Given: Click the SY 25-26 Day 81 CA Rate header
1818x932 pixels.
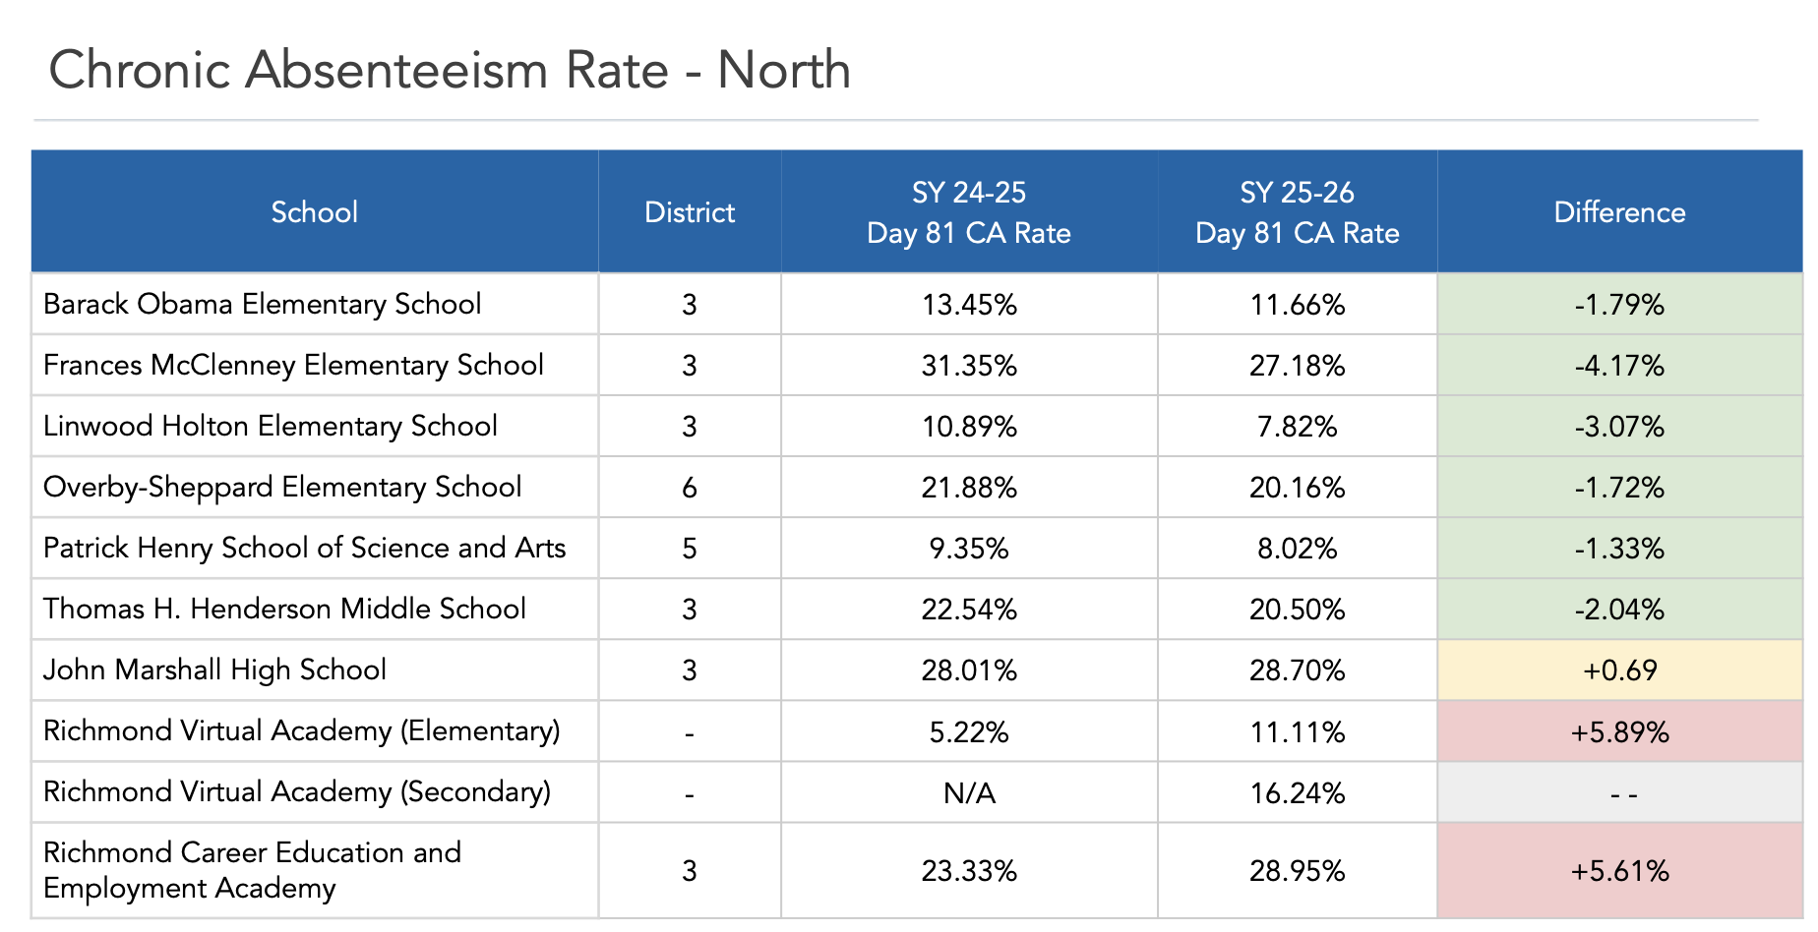Looking at the screenshot, I should pos(1298,211).
